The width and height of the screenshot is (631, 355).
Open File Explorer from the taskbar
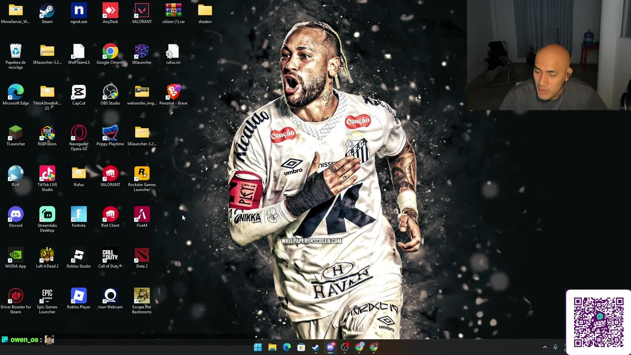click(272, 348)
